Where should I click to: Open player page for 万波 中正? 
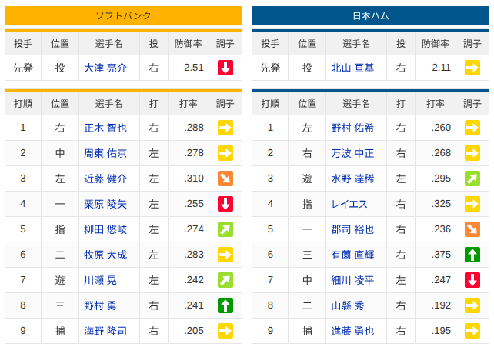coord(352,153)
